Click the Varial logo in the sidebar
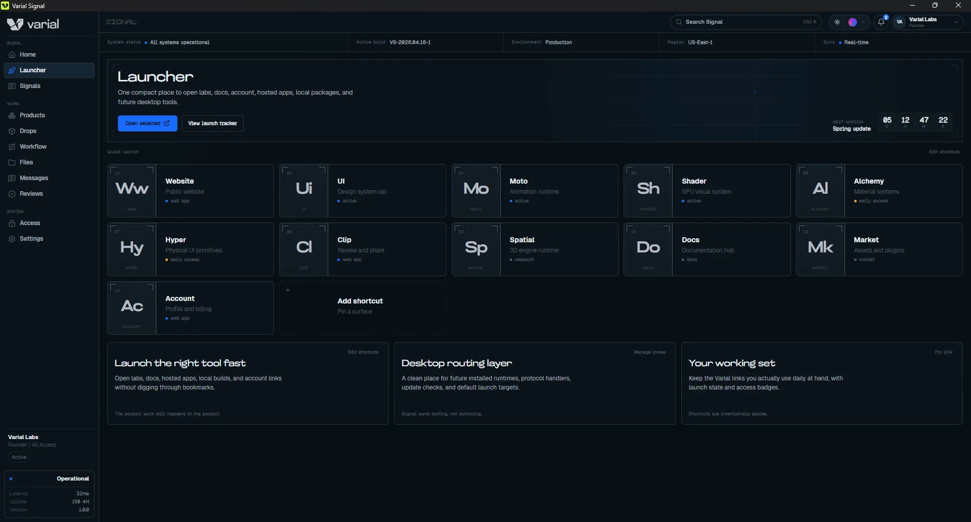This screenshot has height=522, width=971. [33, 24]
